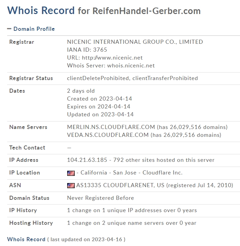Click the Tech Contact row label
Image resolution: width=240 pixels, height=246 pixels.
tap(27, 147)
